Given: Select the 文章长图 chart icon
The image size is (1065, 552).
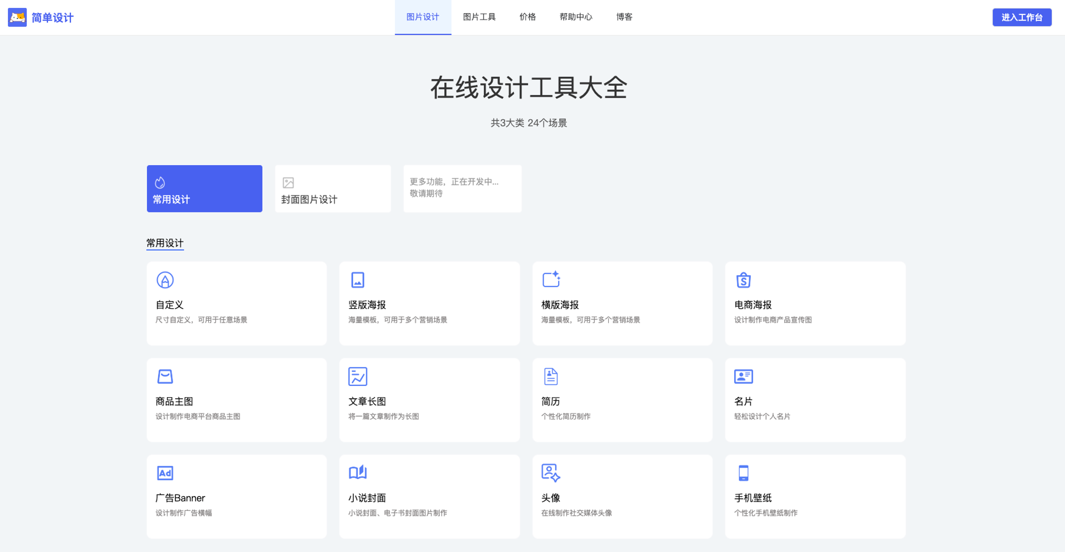Looking at the screenshot, I should 358,376.
